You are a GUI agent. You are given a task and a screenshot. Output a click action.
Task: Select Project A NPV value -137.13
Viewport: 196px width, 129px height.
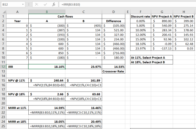162,48
